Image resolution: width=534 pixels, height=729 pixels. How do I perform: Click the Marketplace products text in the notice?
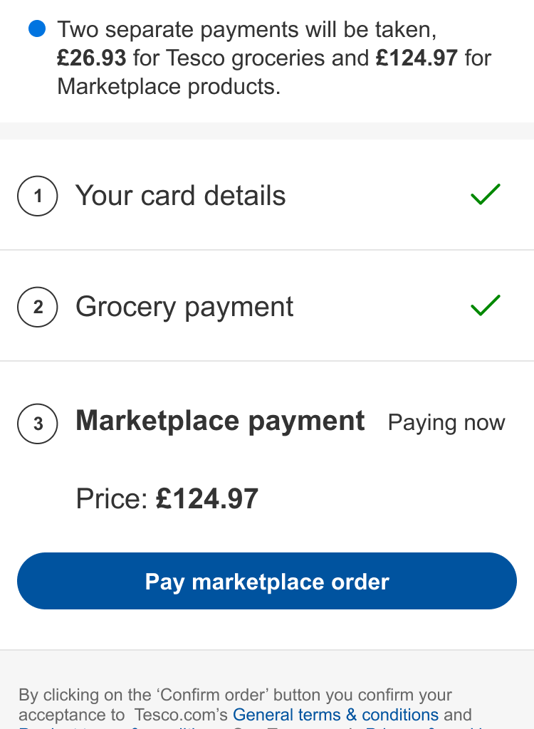point(168,86)
